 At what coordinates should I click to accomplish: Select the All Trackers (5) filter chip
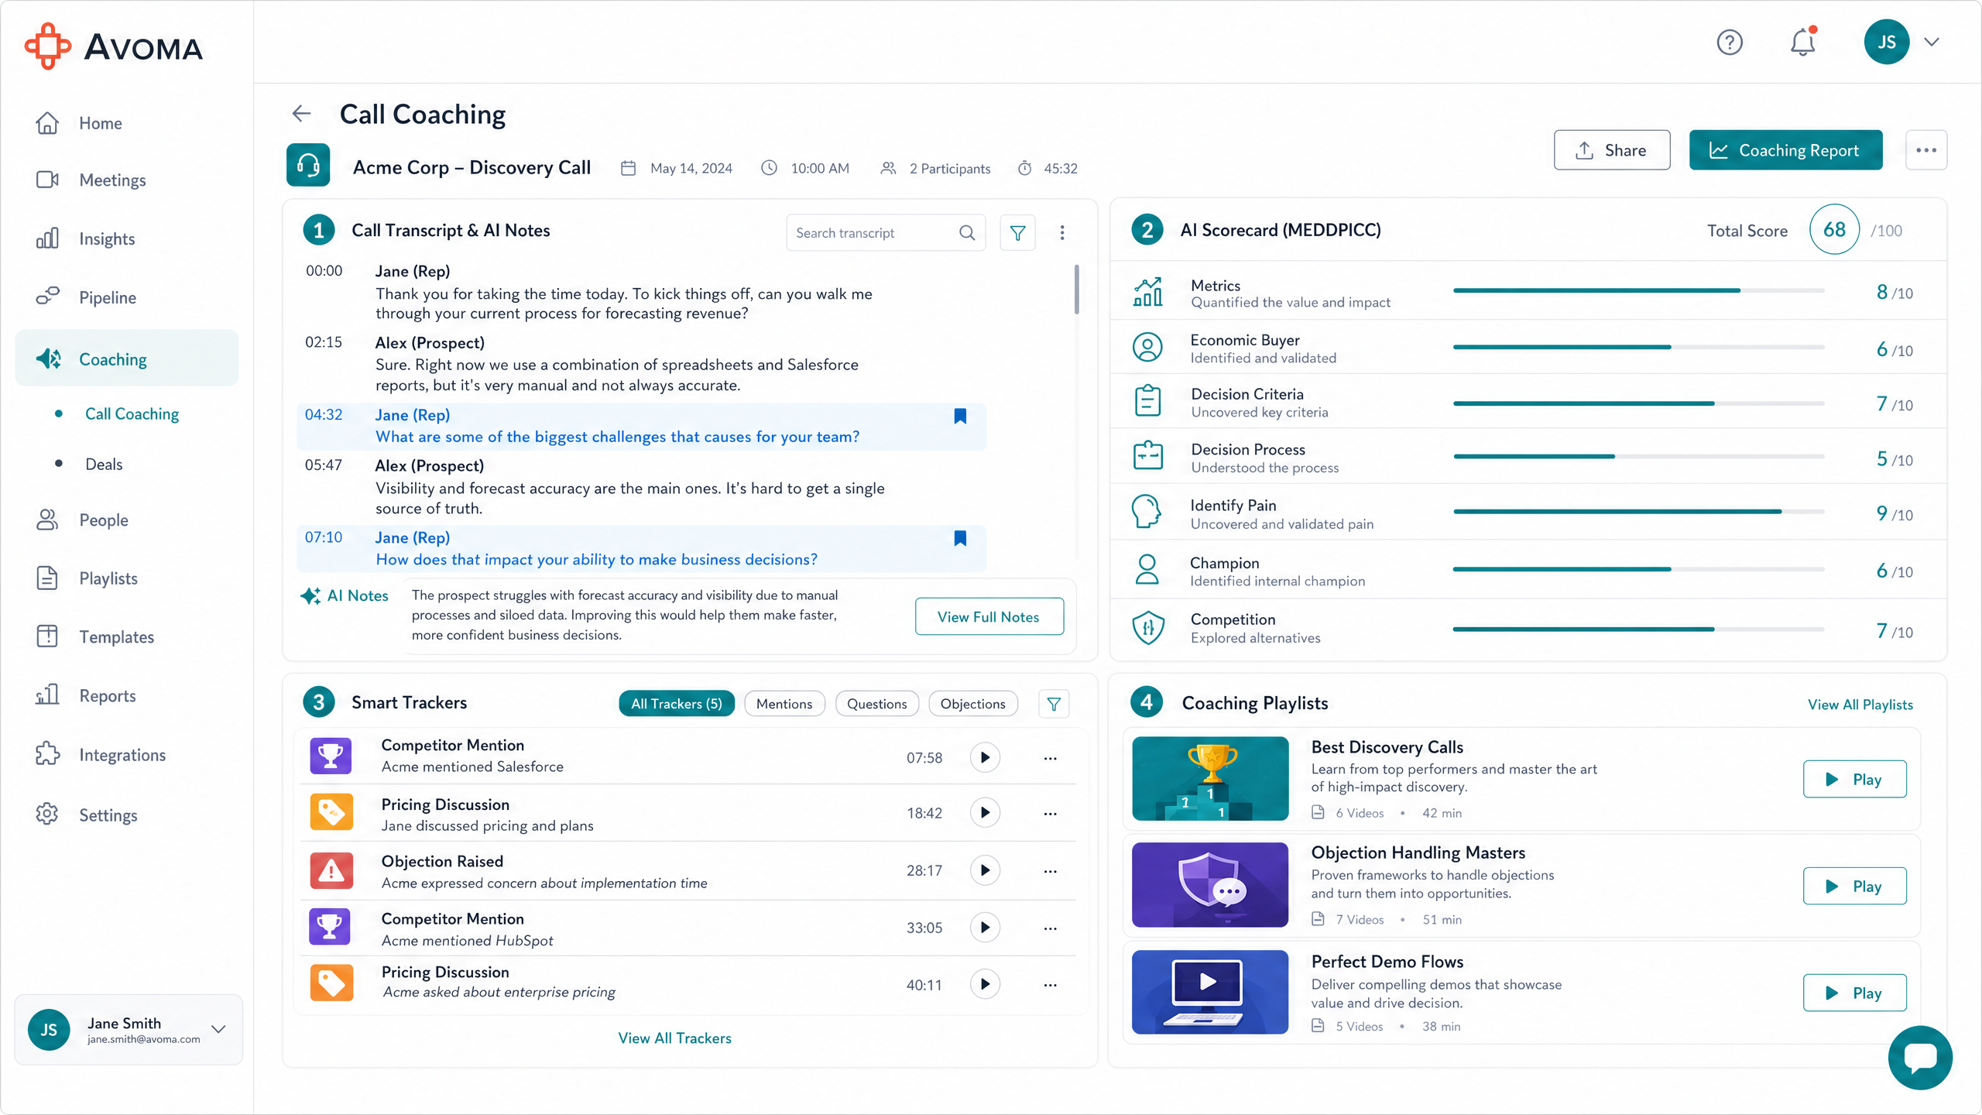coord(676,704)
